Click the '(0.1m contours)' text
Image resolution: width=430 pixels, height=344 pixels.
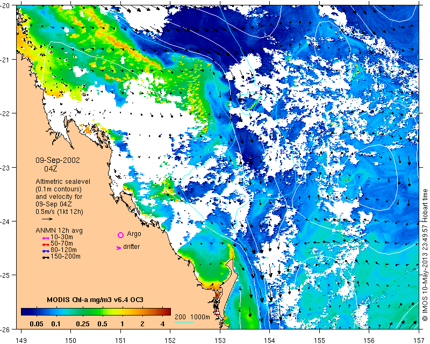(59, 189)
